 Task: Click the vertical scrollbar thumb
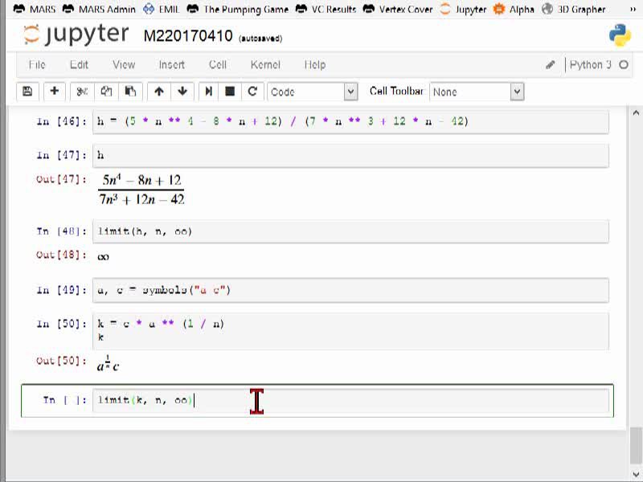(x=636, y=445)
